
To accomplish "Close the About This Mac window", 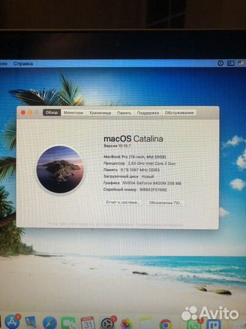I will 23,113.
